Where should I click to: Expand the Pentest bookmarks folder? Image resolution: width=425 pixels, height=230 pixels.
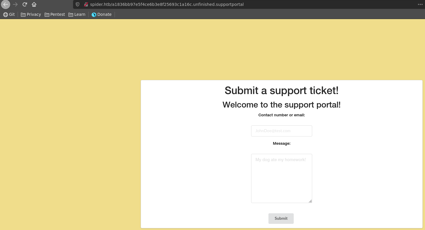[55, 14]
